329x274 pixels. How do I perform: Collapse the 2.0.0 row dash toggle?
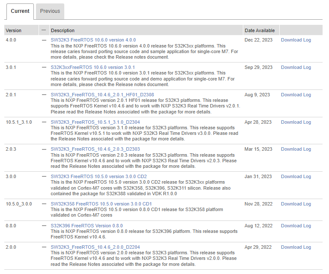44,247
